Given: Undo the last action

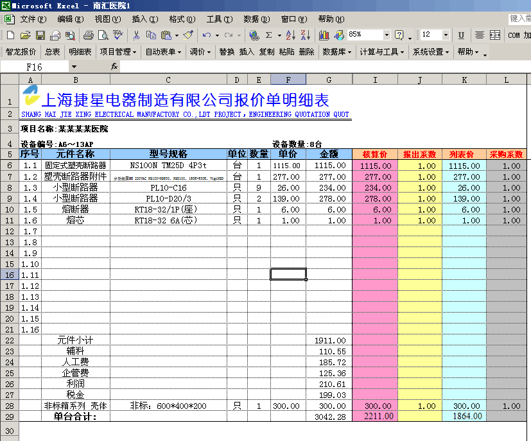Looking at the screenshot, I should (207, 35).
